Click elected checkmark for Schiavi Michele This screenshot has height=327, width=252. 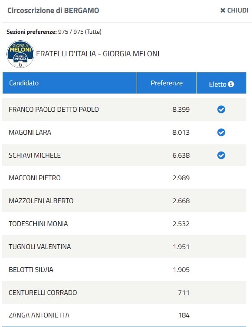221,155
